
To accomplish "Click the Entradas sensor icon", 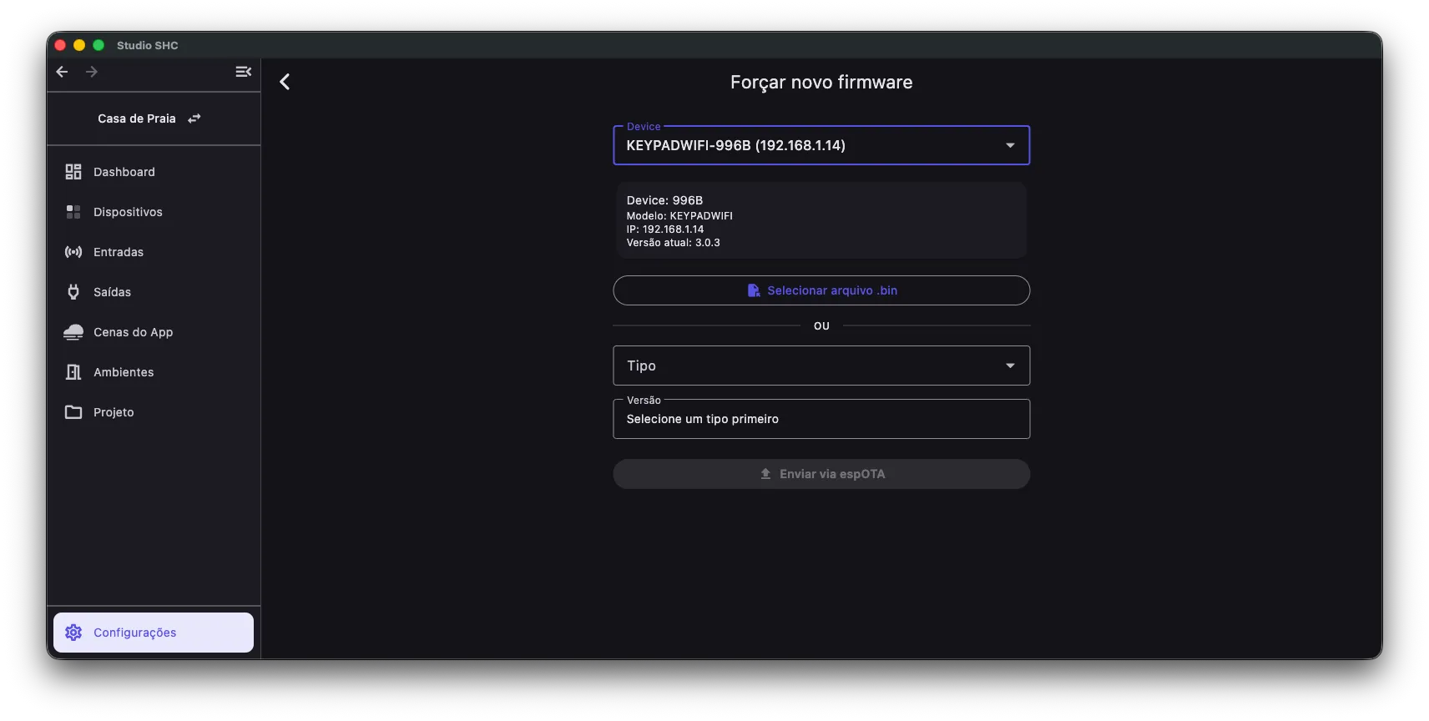I will tap(73, 252).
